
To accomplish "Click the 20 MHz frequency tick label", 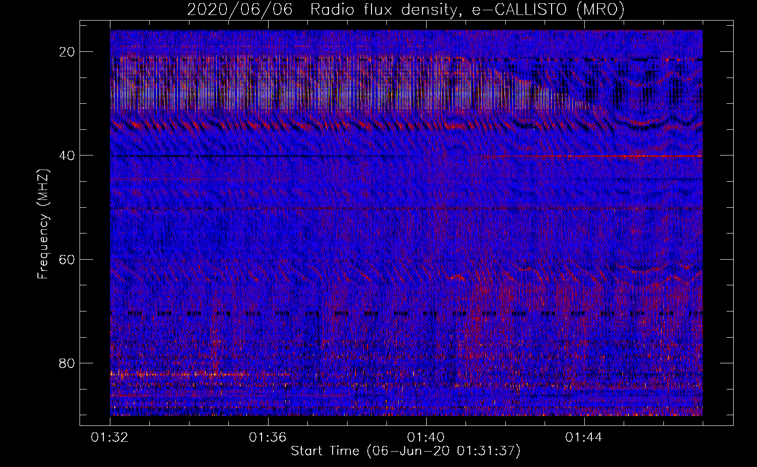I will [x=67, y=52].
